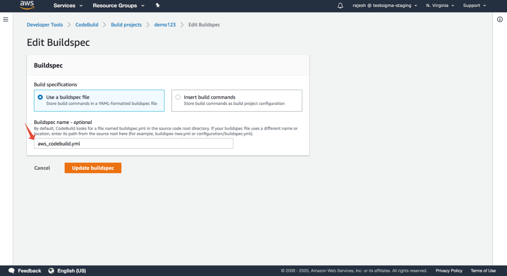
Task: Go to Build projects breadcrumb link
Action: pyautogui.click(x=126, y=24)
